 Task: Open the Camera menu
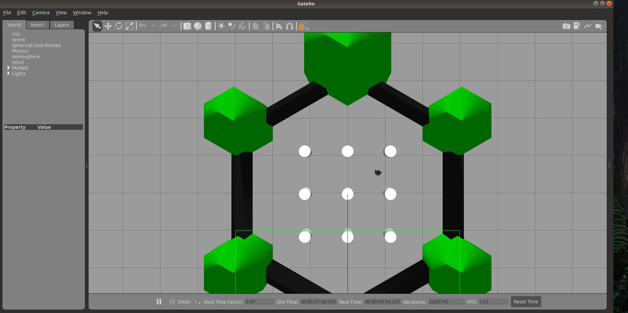[40, 12]
